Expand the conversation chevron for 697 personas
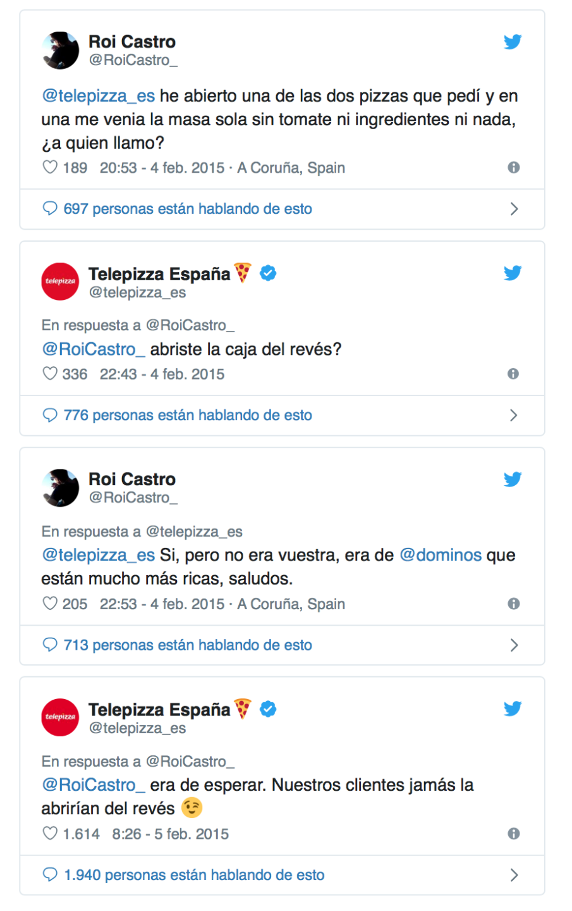This screenshot has width=572, height=911. pos(514,209)
